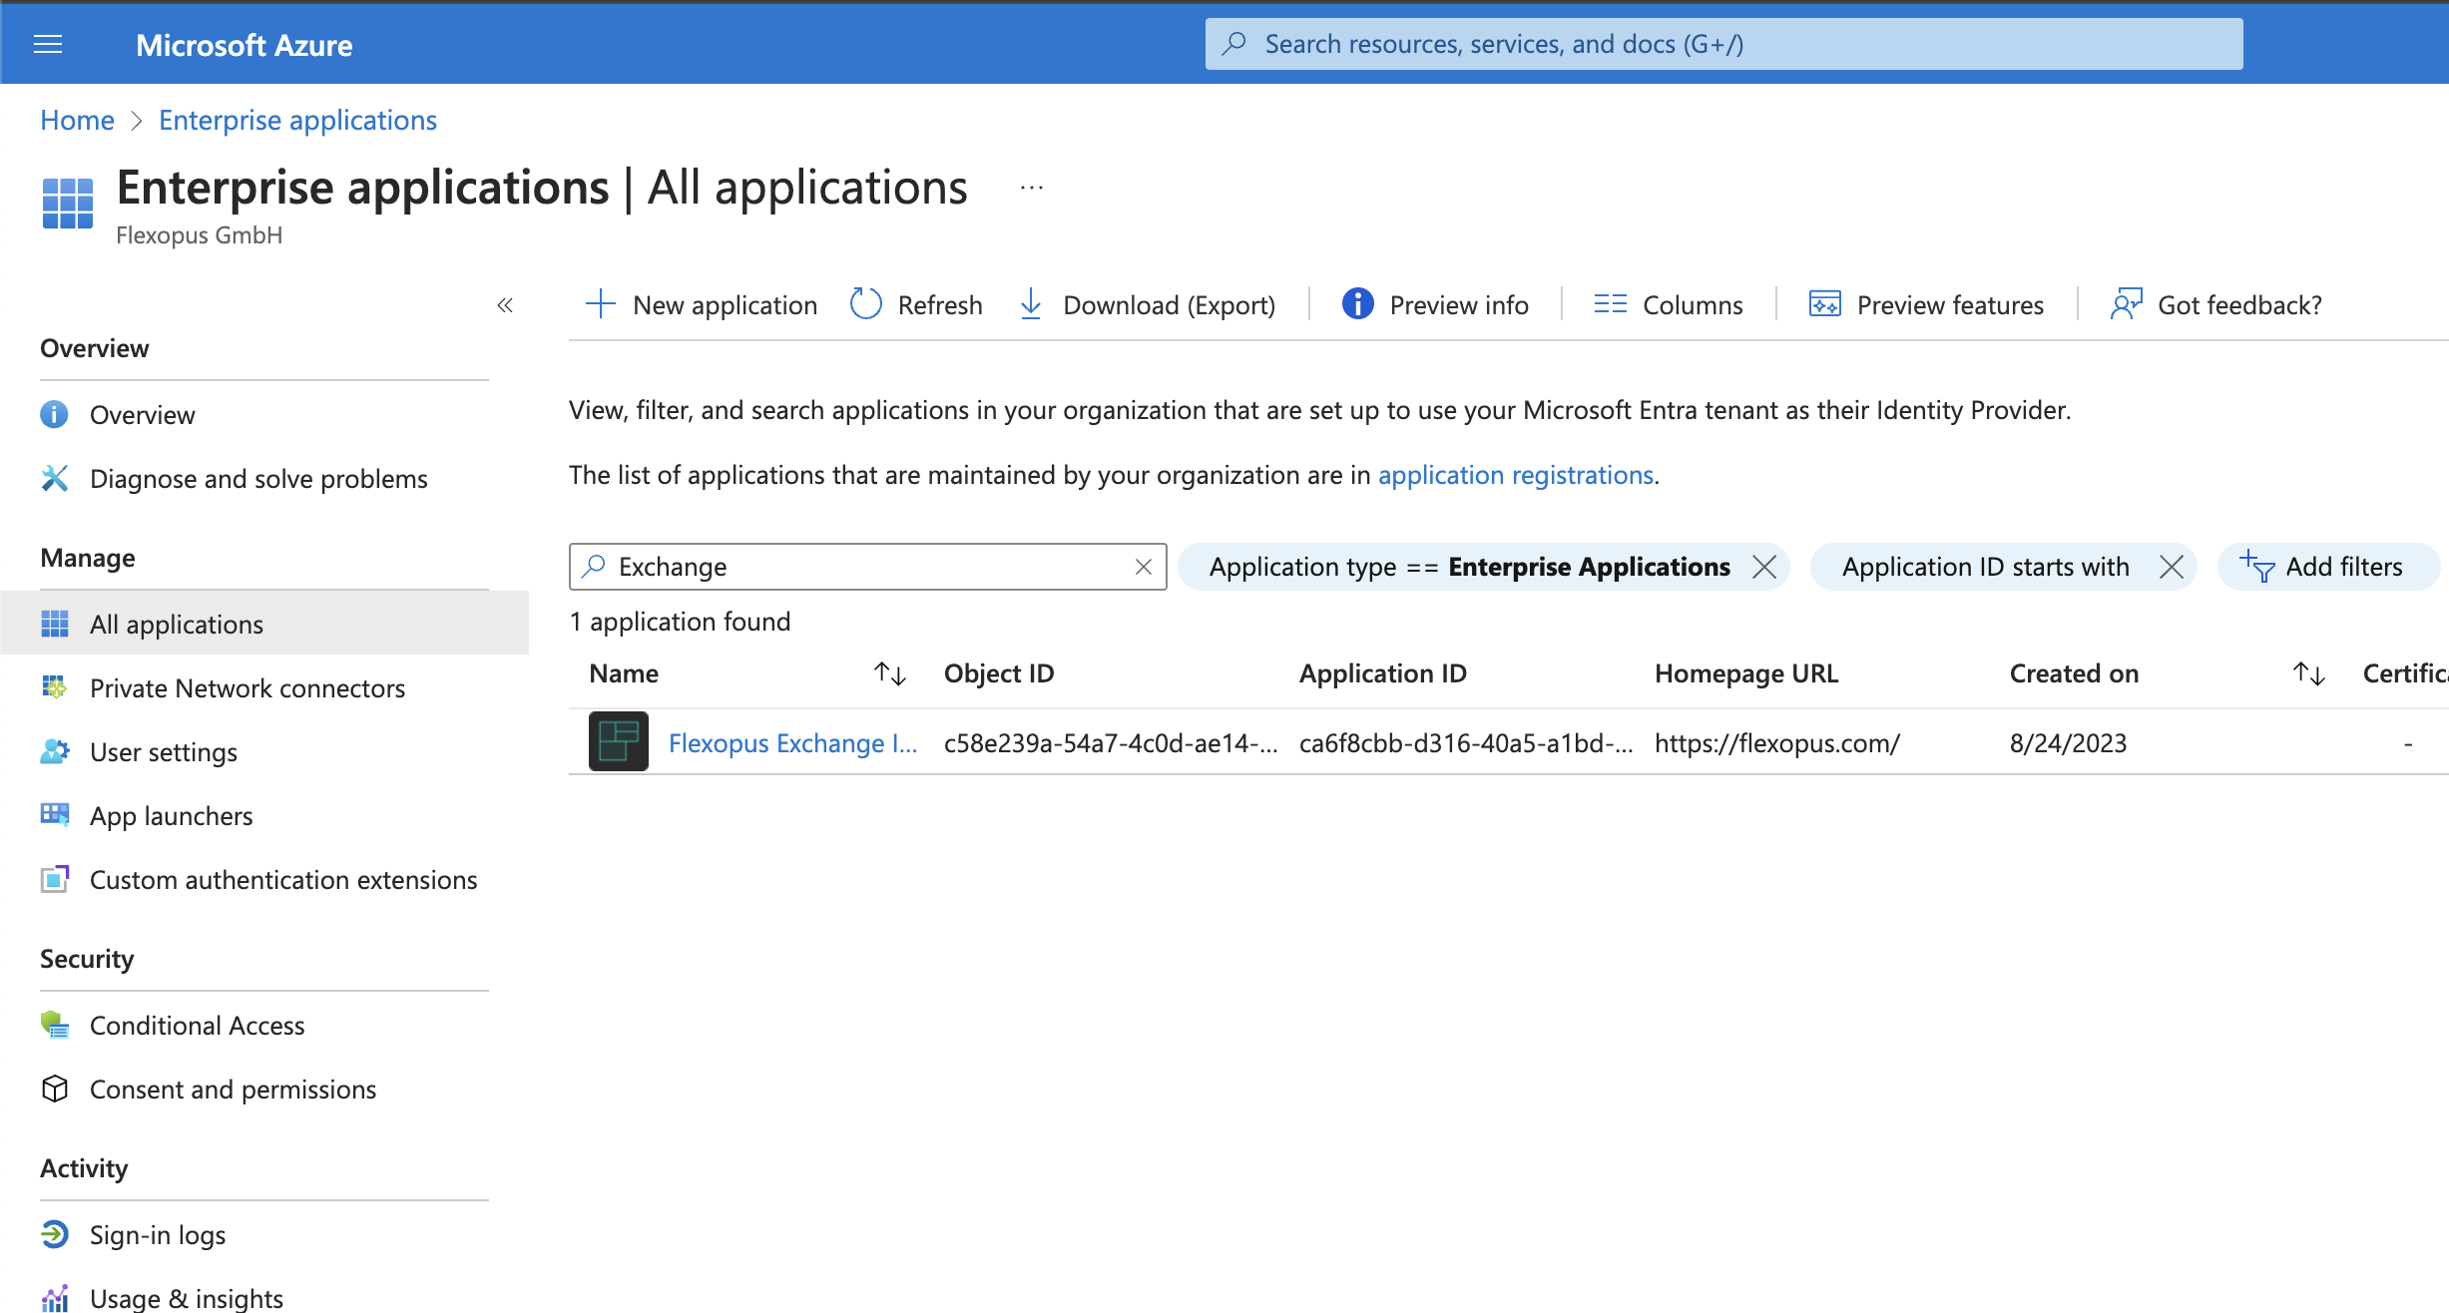This screenshot has height=1313, width=2449.
Task: Click Got feedback? icon
Action: point(2126,304)
